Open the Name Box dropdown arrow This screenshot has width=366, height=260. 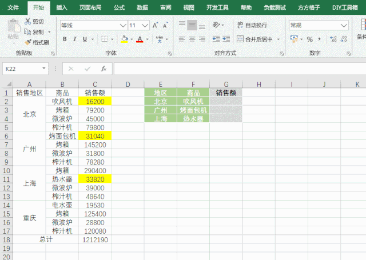[43, 69]
